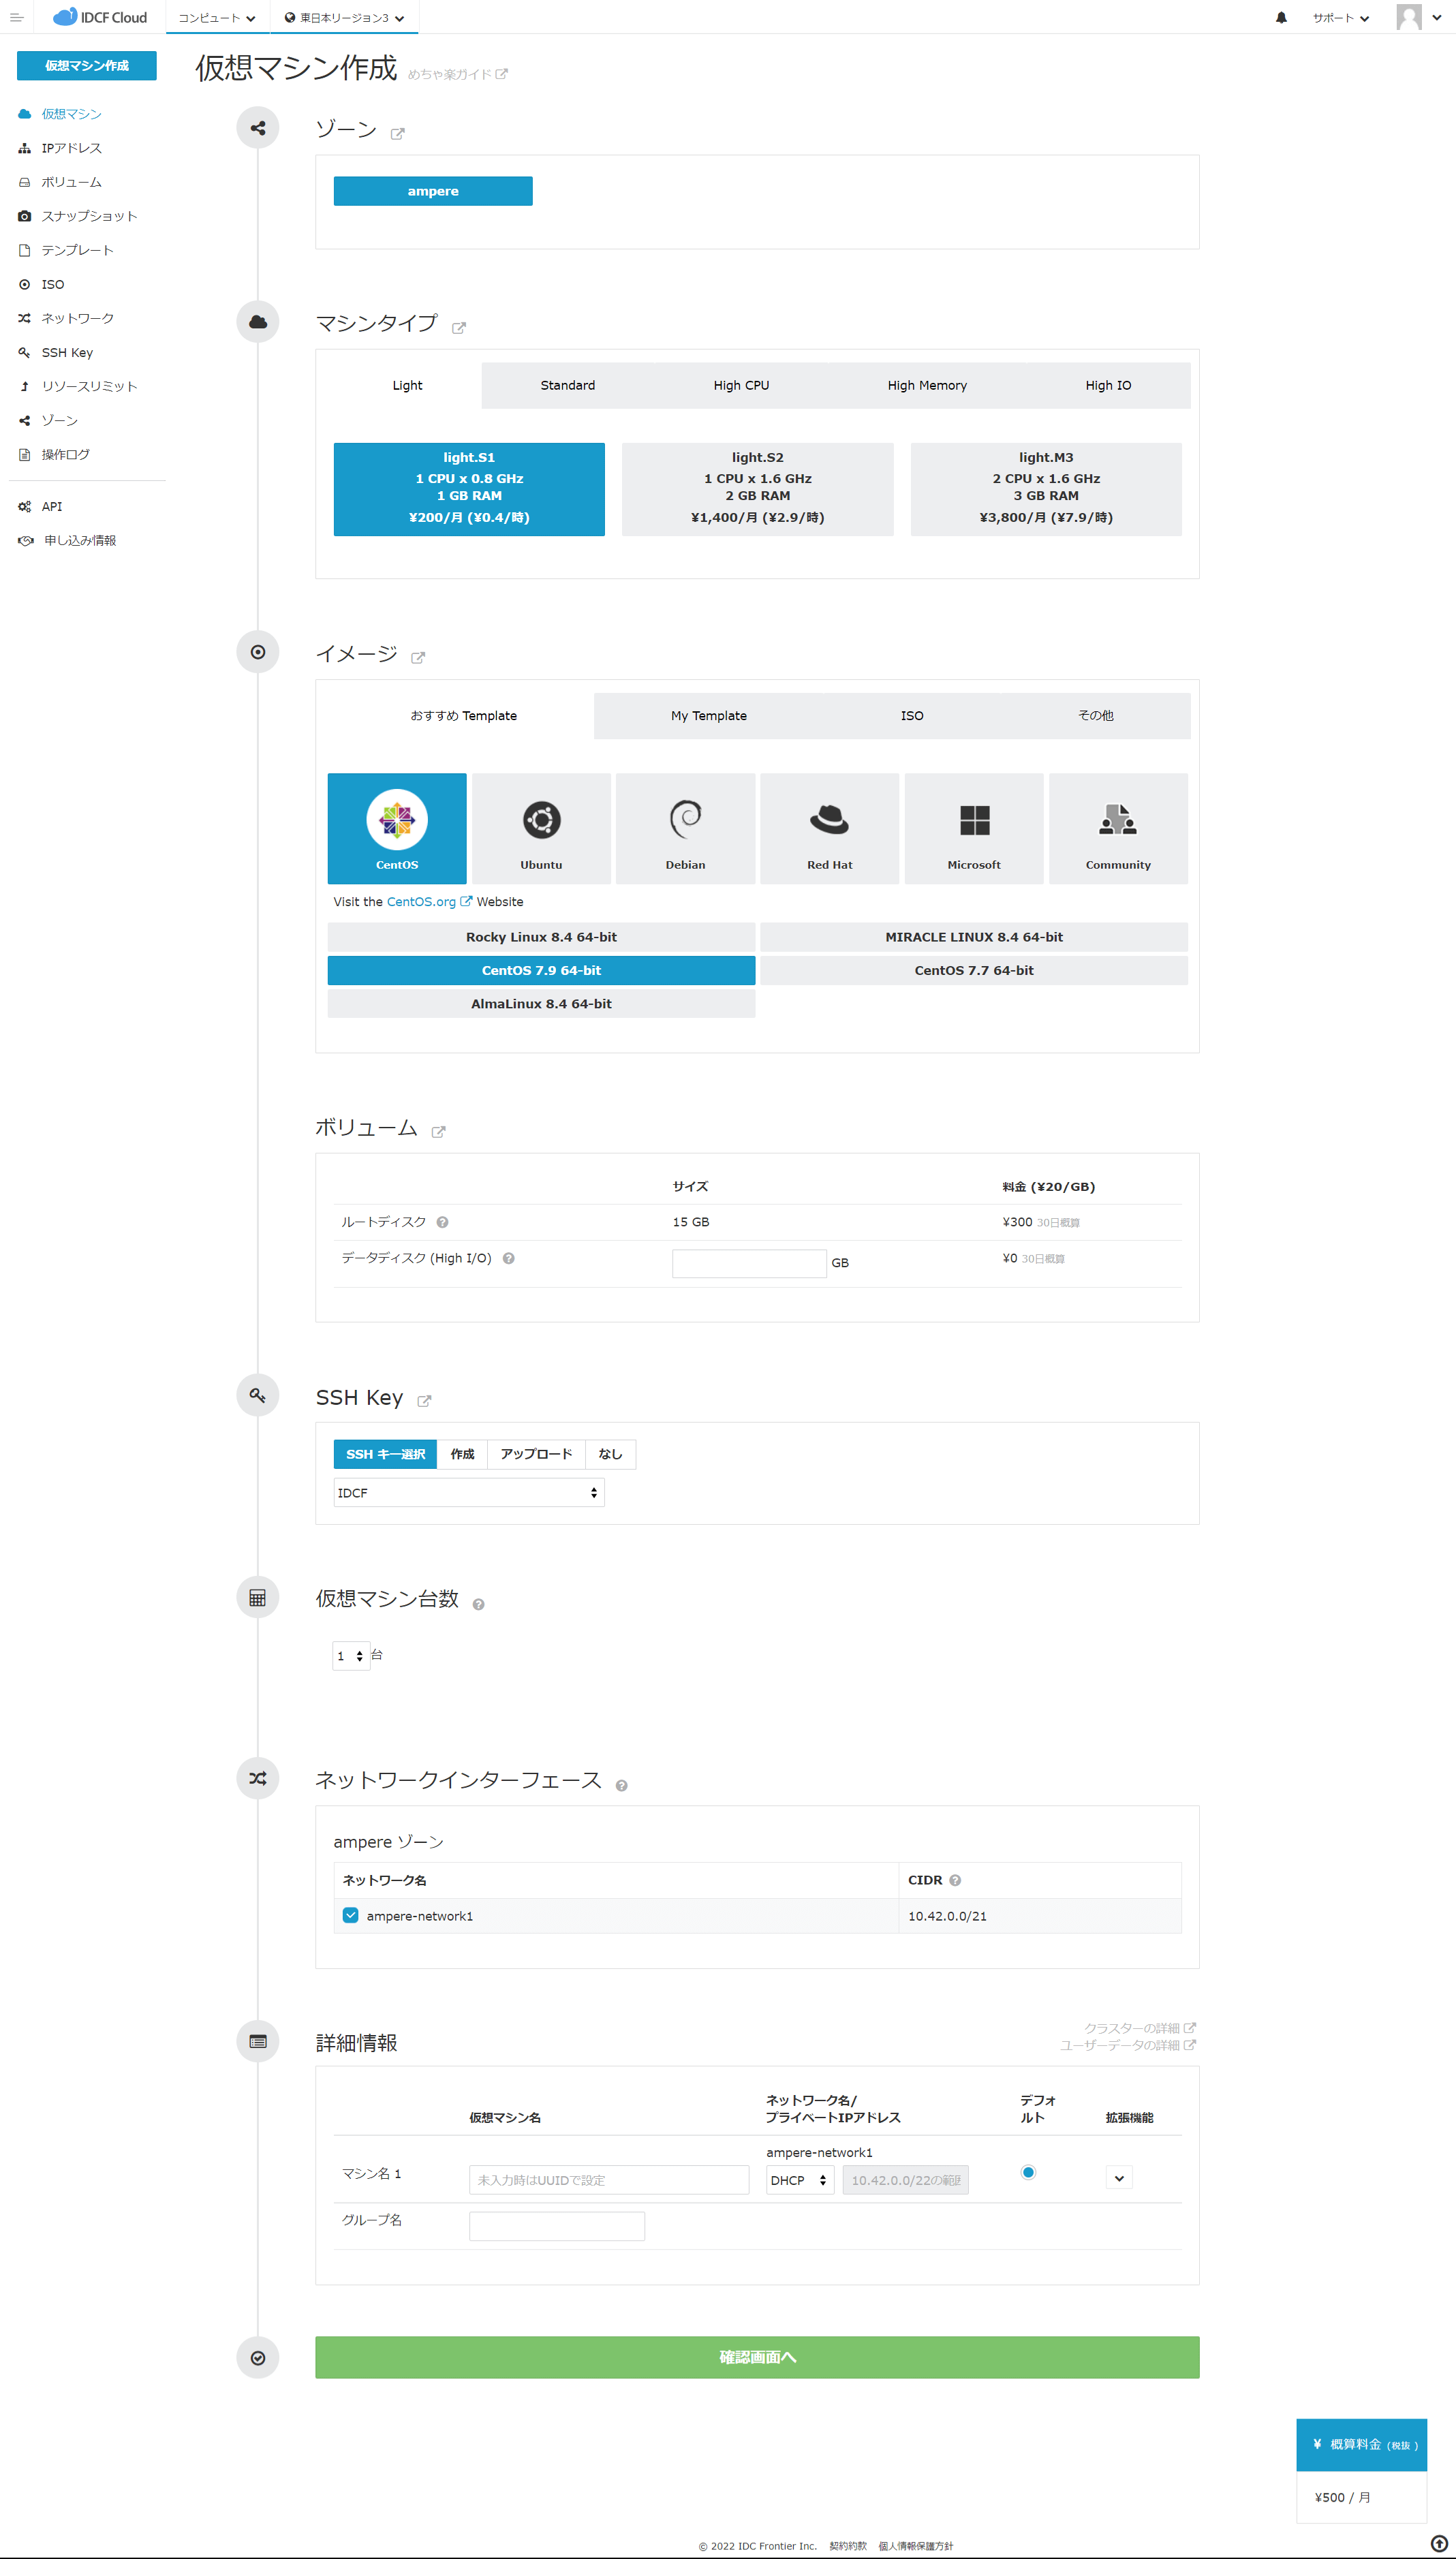Open the IDCF SSH key dropdown
1456x2559 pixels.
click(x=468, y=1492)
